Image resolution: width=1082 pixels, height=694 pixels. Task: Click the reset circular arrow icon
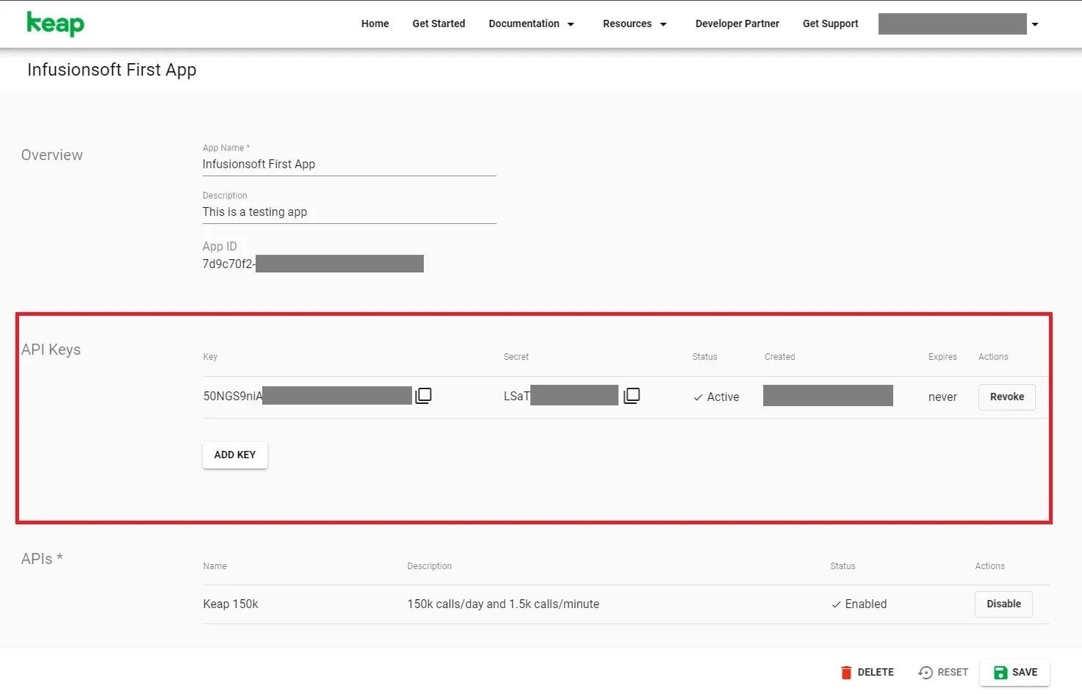pyautogui.click(x=926, y=672)
